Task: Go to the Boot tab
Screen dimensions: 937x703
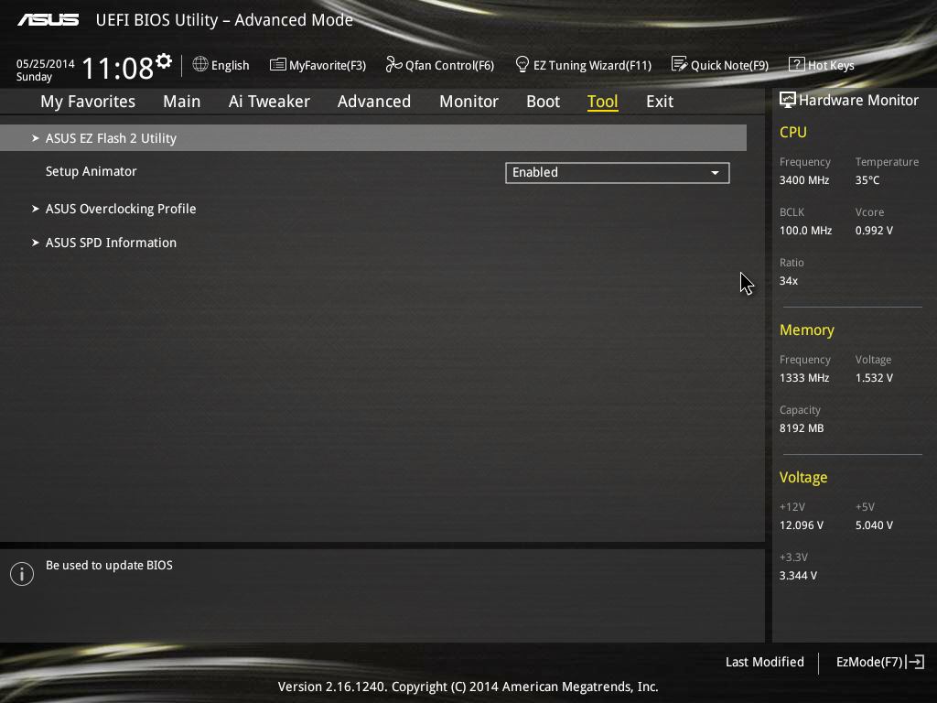Action: click(543, 102)
